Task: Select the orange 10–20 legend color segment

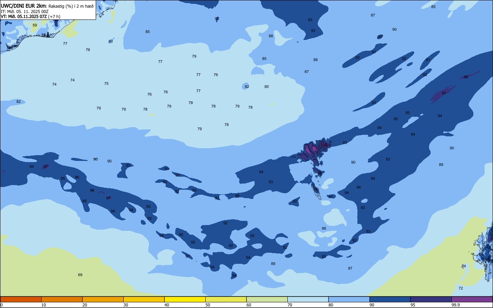Action: [x=62, y=299]
